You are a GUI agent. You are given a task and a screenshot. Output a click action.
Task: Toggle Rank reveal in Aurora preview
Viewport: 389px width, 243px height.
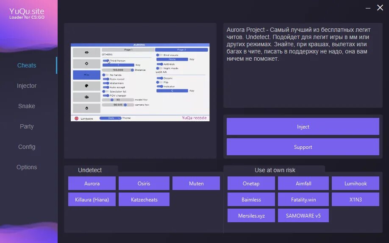coord(106,79)
